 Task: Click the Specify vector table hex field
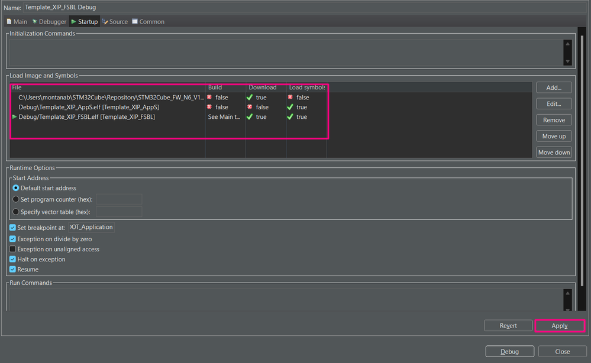tap(119, 212)
